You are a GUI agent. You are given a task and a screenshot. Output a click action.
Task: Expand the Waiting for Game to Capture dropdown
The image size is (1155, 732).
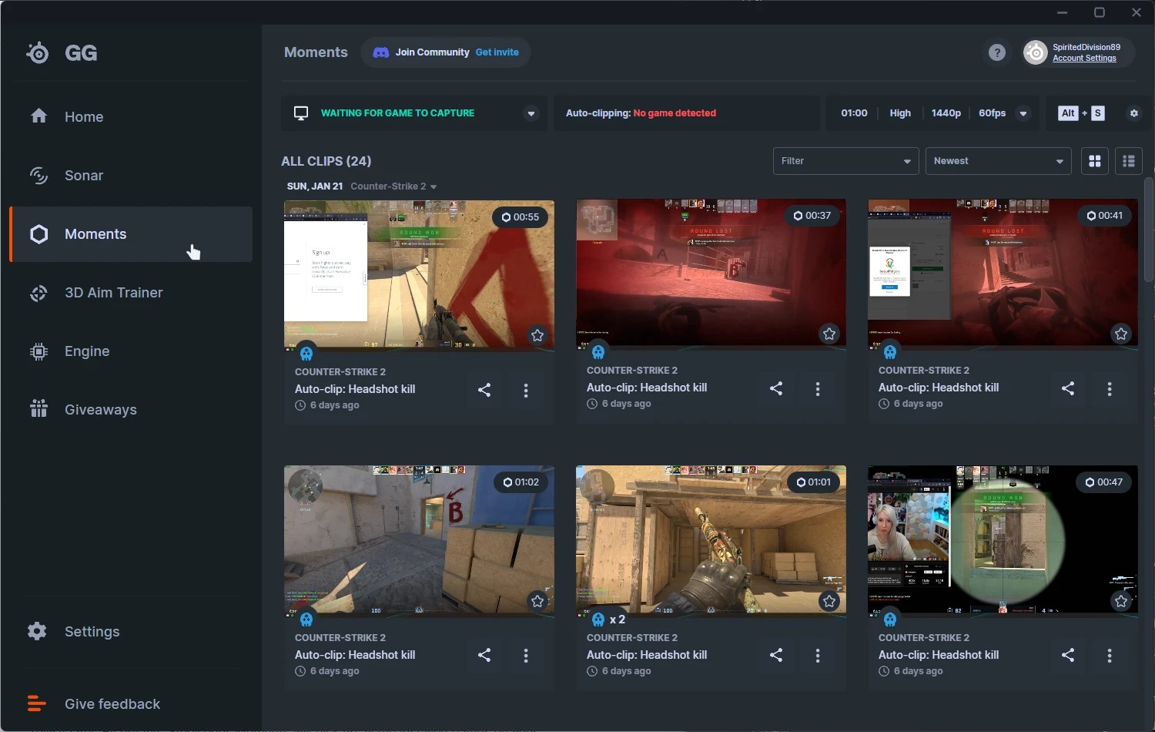(x=531, y=114)
